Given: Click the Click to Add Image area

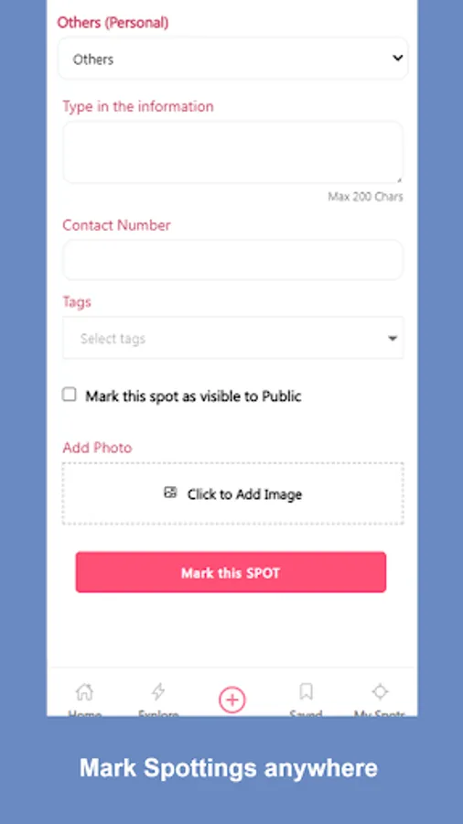Looking at the screenshot, I should click(x=233, y=493).
